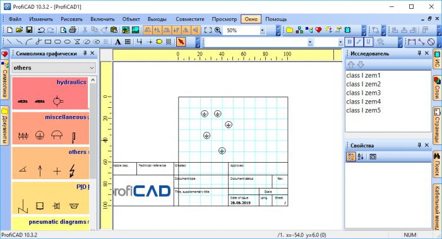The height and width of the screenshot is (239, 442).
Task: Switch to the Страницы side tab
Action: (437, 125)
